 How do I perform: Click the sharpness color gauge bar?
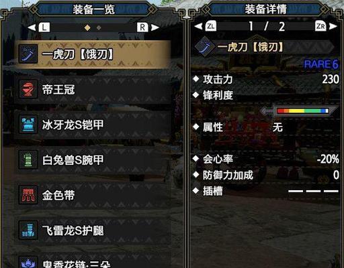(303, 111)
